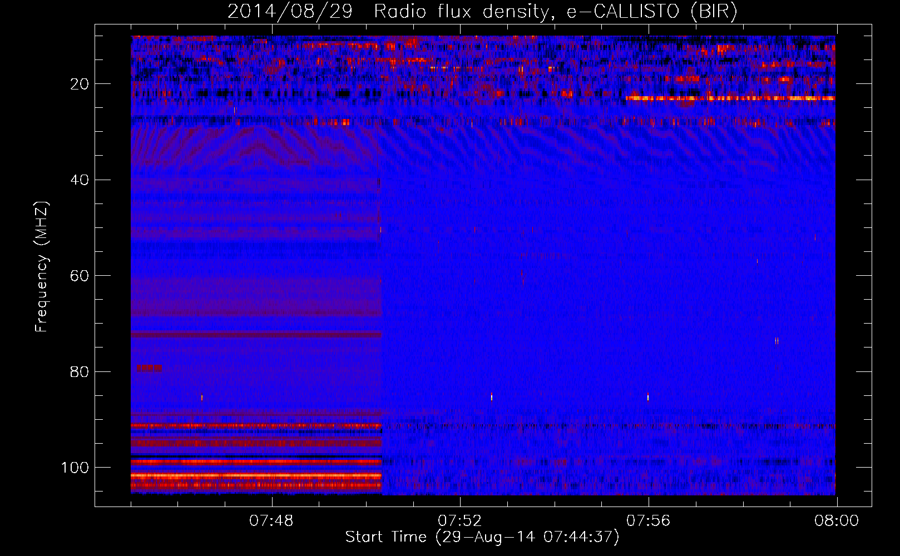Click the plot title '2014/08/29 Radio flux density, e-CALLISTO (BIR)'
This screenshot has width=900, height=556.
click(482, 11)
